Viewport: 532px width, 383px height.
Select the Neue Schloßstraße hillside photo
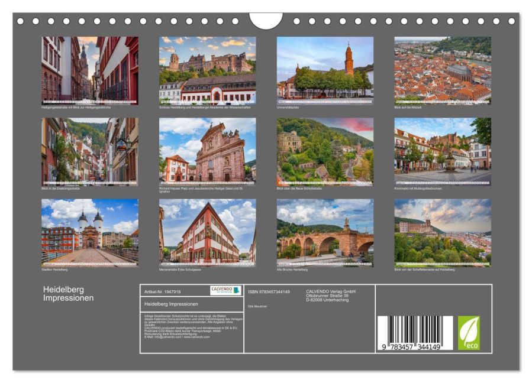(325, 151)
